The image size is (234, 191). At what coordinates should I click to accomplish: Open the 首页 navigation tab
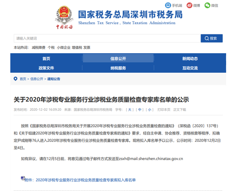pyautogui.click(x=46, y=58)
